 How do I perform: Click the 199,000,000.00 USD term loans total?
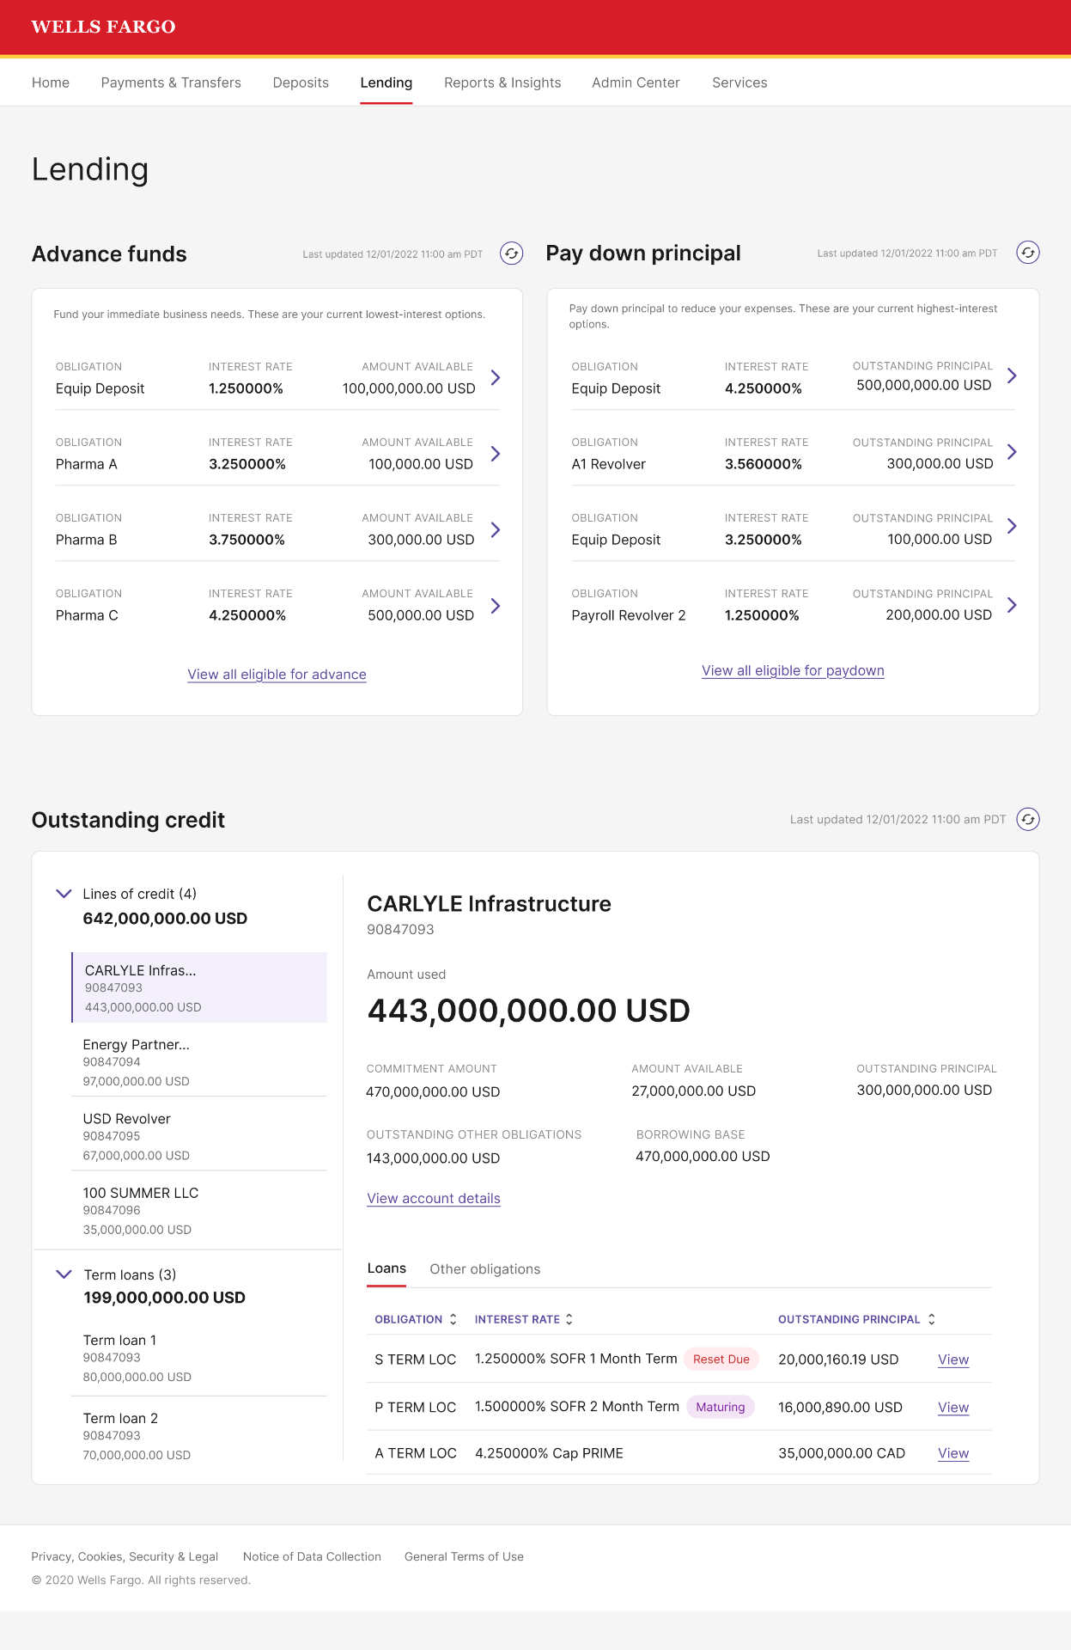pyautogui.click(x=165, y=1298)
